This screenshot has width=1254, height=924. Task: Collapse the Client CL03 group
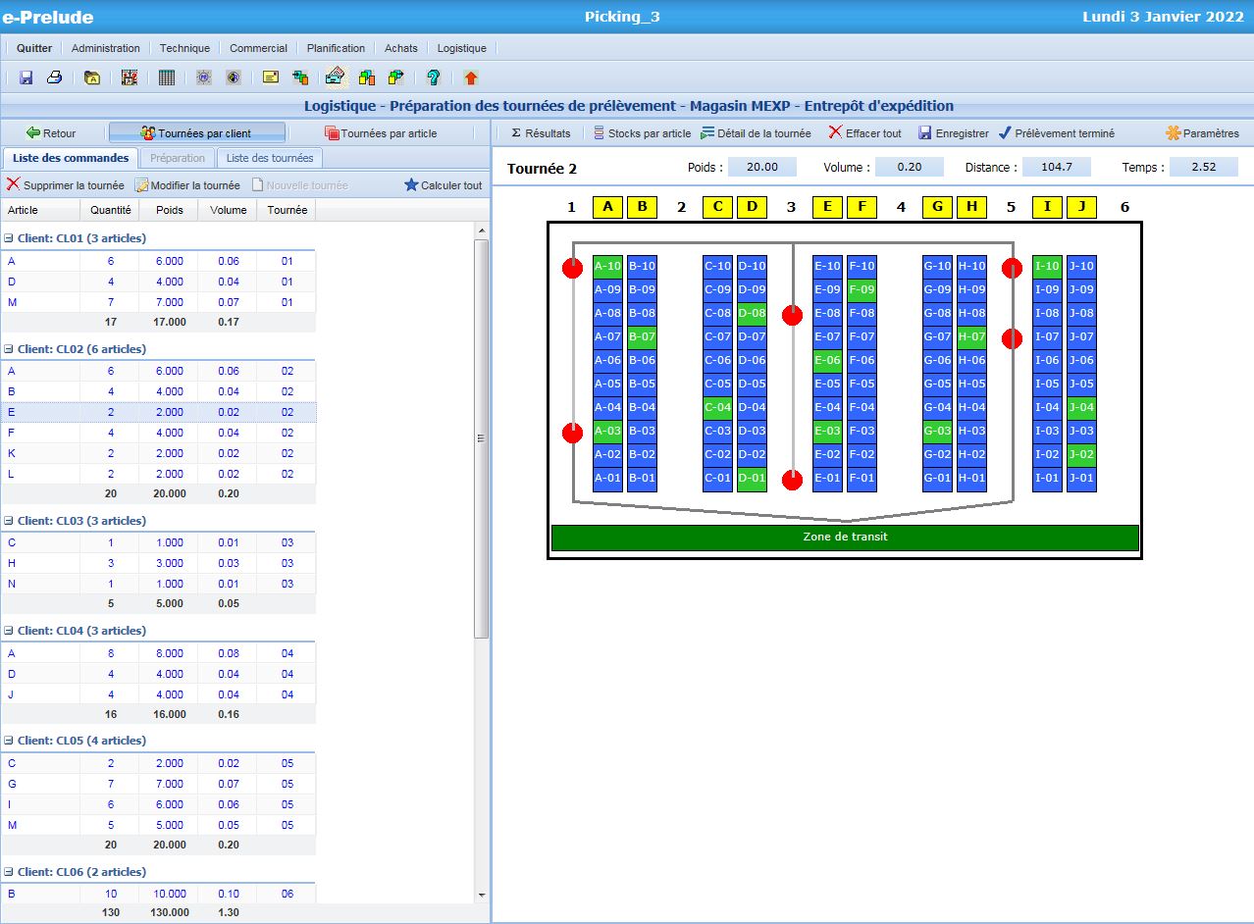tap(9, 521)
